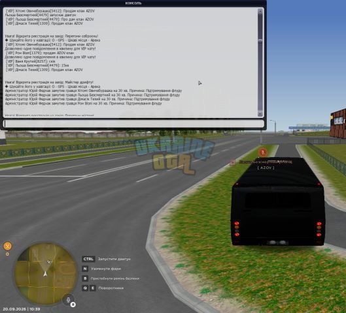
Task: Click the КОНСОЛЬ title bar
Action: pyautogui.click(x=133, y=3)
